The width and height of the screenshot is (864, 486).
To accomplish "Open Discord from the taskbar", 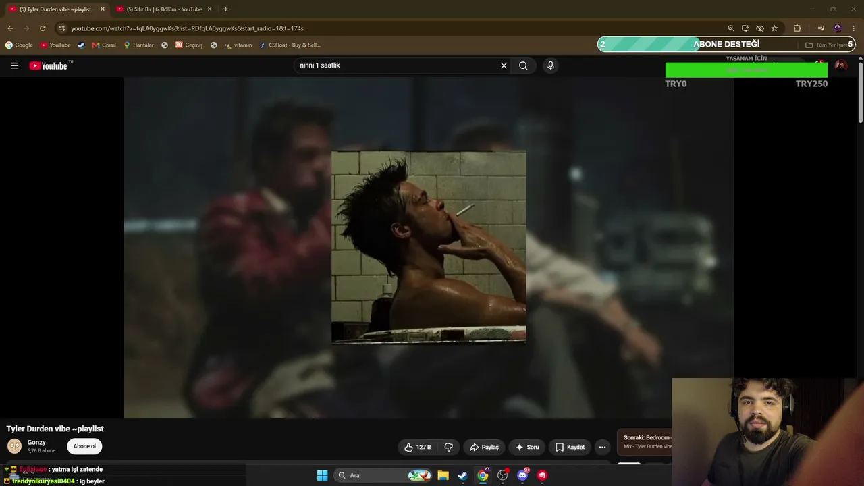I will (522, 475).
